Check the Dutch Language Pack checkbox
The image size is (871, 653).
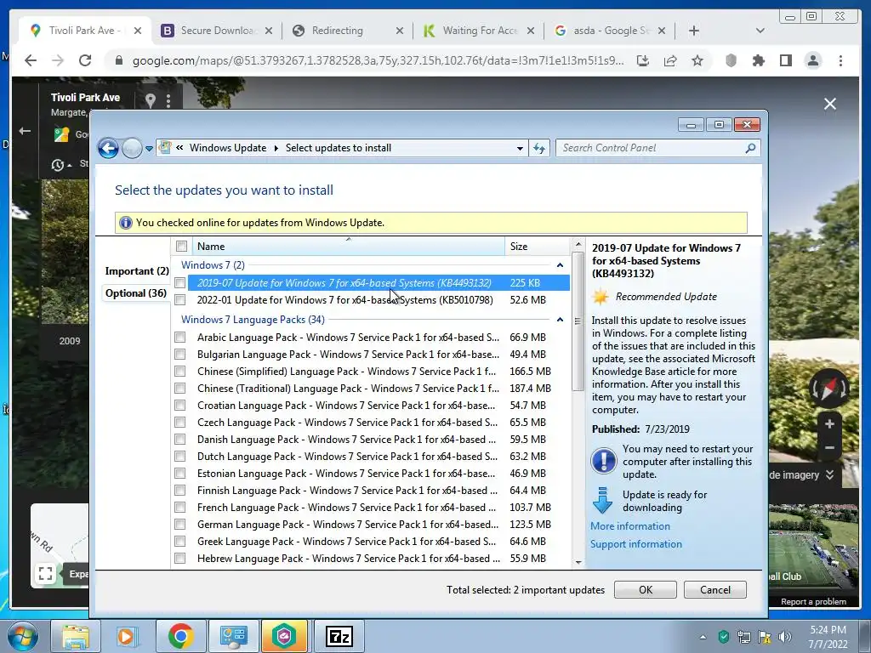[x=180, y=457]
